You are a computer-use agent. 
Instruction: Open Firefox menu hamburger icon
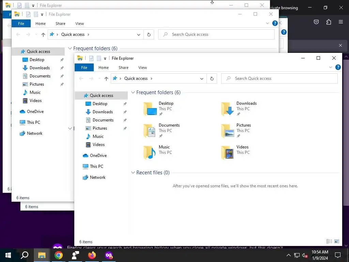pyautogui.click(x=341, y=22)
